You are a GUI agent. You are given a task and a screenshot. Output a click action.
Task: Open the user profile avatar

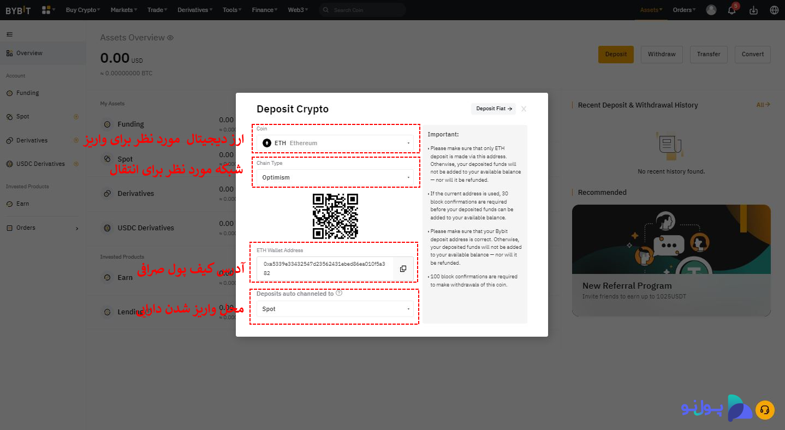pyautogui.click(x=711, y=10)
